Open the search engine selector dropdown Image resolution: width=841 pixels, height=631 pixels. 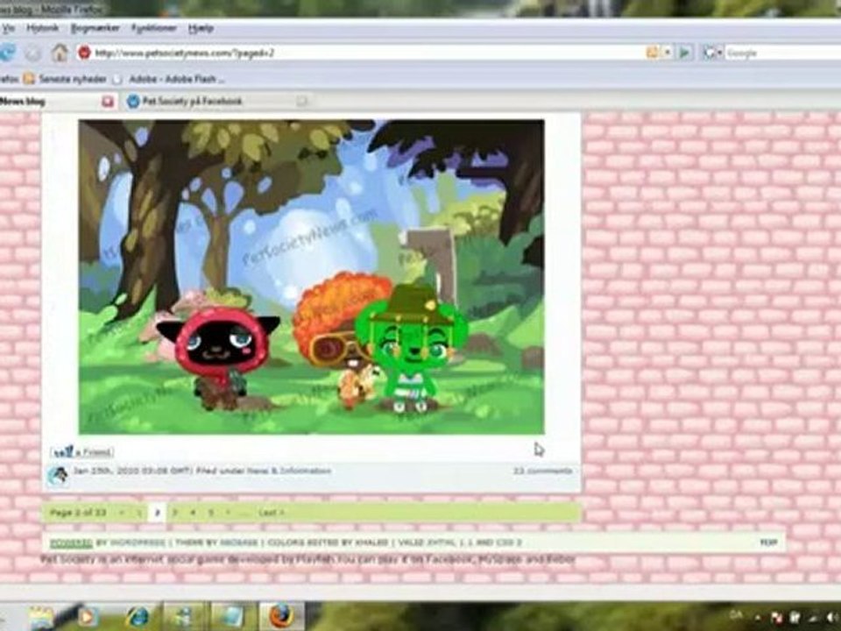713,53
